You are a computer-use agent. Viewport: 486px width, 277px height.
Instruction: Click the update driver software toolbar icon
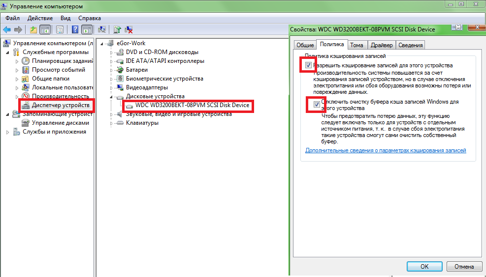[117, 29]
